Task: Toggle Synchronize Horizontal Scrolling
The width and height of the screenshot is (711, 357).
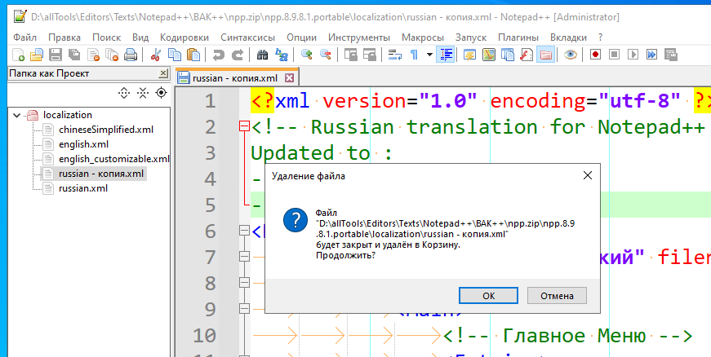Action: click(369, 55)
